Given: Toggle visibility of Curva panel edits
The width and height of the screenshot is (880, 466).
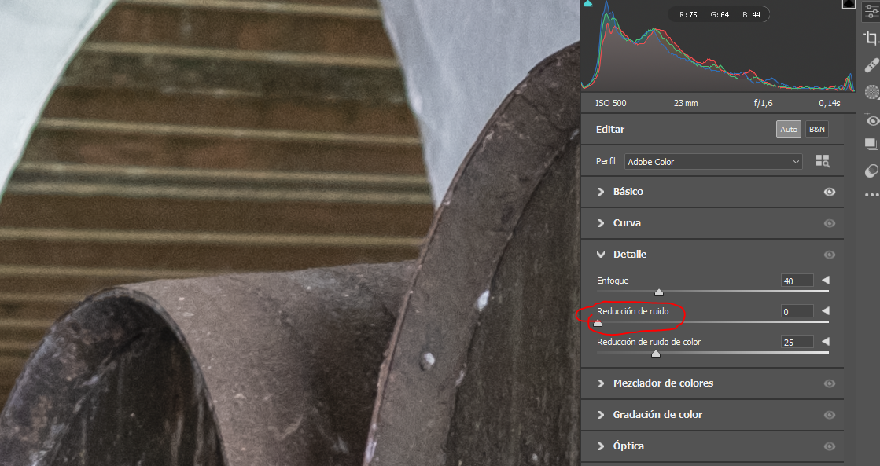Looking at the screenshot, I should (830, 223).
